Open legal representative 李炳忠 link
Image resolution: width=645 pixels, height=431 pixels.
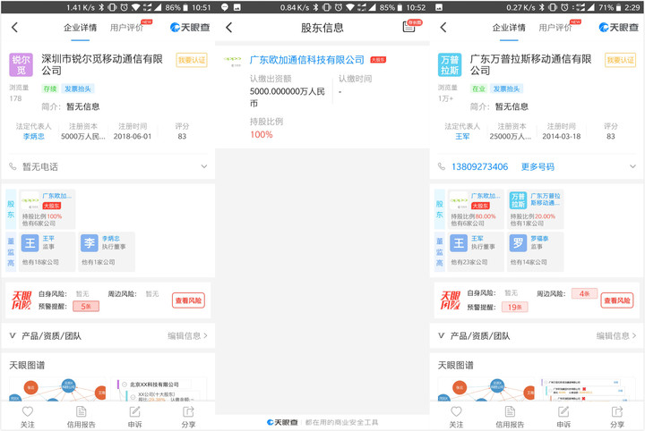[34, 136]
